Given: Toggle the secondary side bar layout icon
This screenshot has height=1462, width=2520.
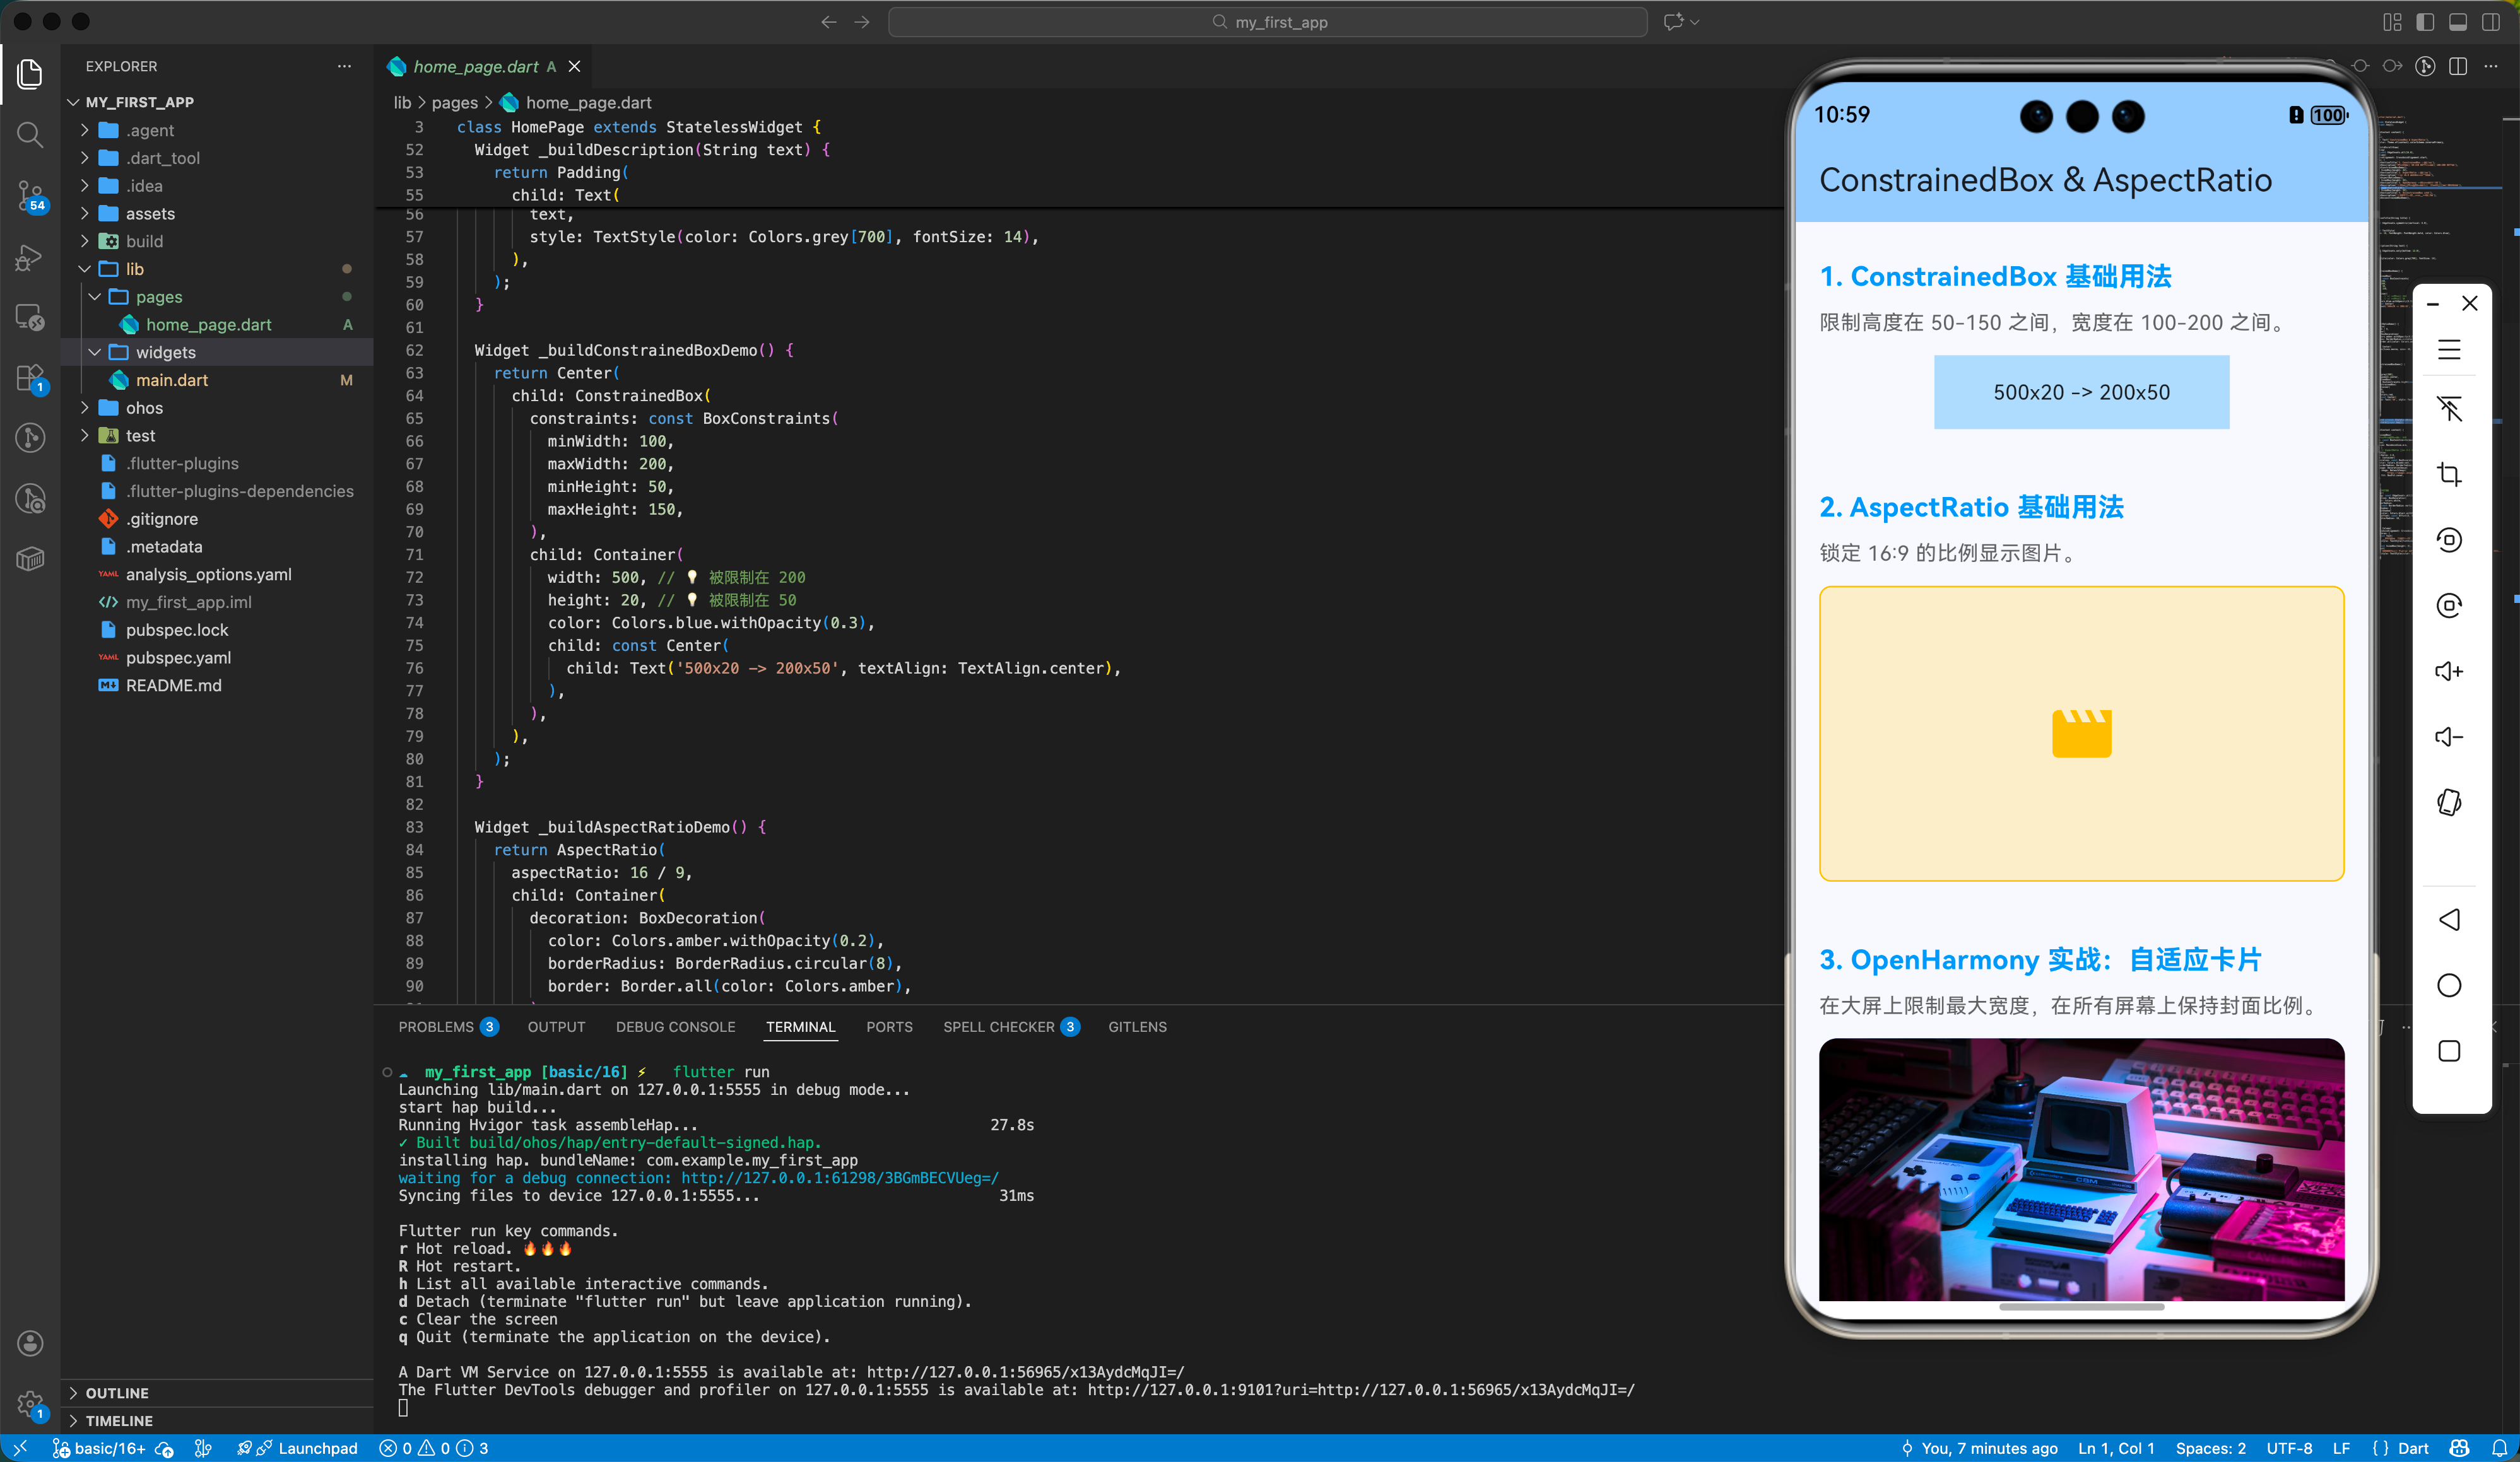Looking at the screenshot, I should coord(2491,22).
